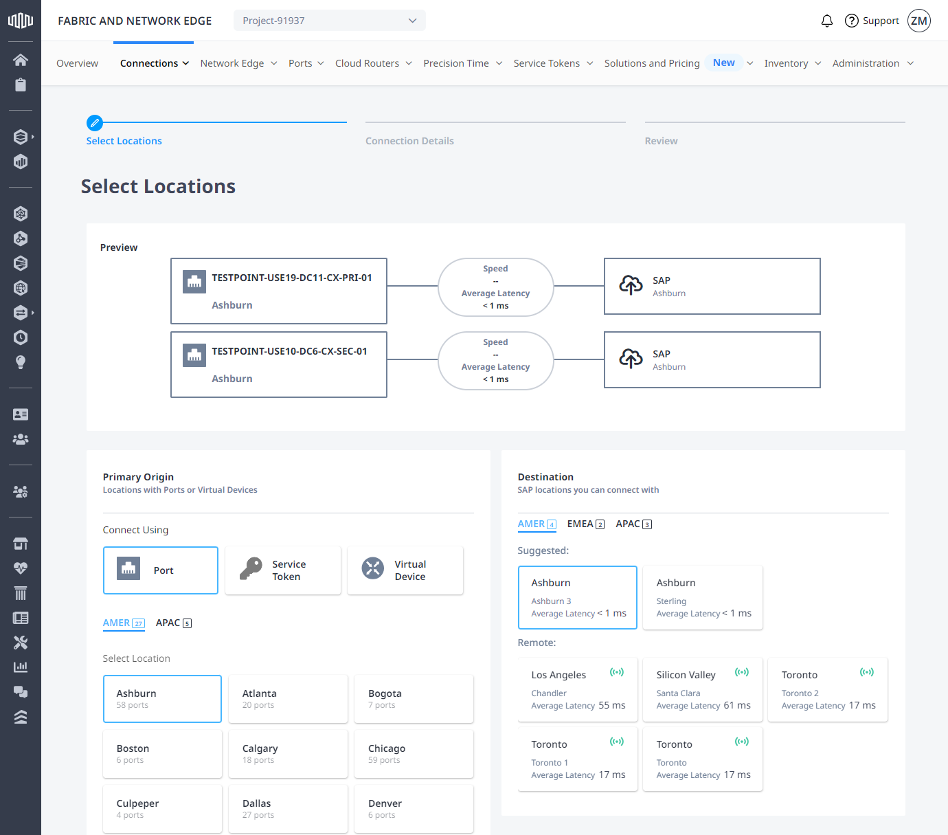Select Toronto 1 remote destination

pyautogui.click(x=578, y=759)
